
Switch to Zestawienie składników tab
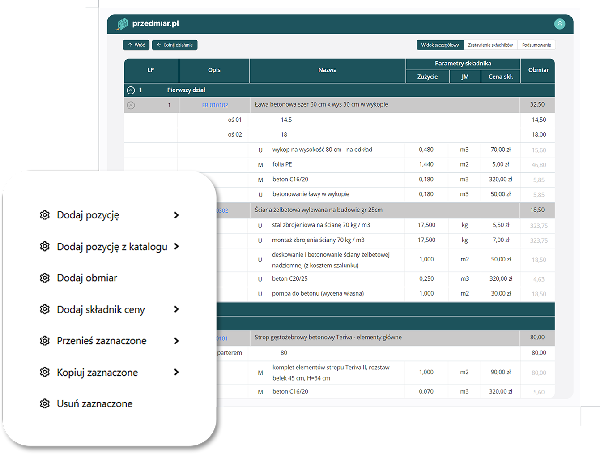tap(490, 45)
